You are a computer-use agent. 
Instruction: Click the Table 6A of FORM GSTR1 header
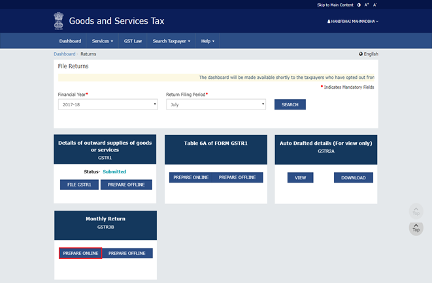[216, 149]
